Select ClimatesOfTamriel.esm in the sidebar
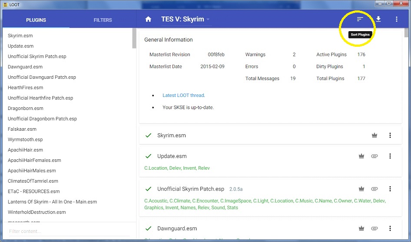Screen dimensions: 411x242 point(33,181)
